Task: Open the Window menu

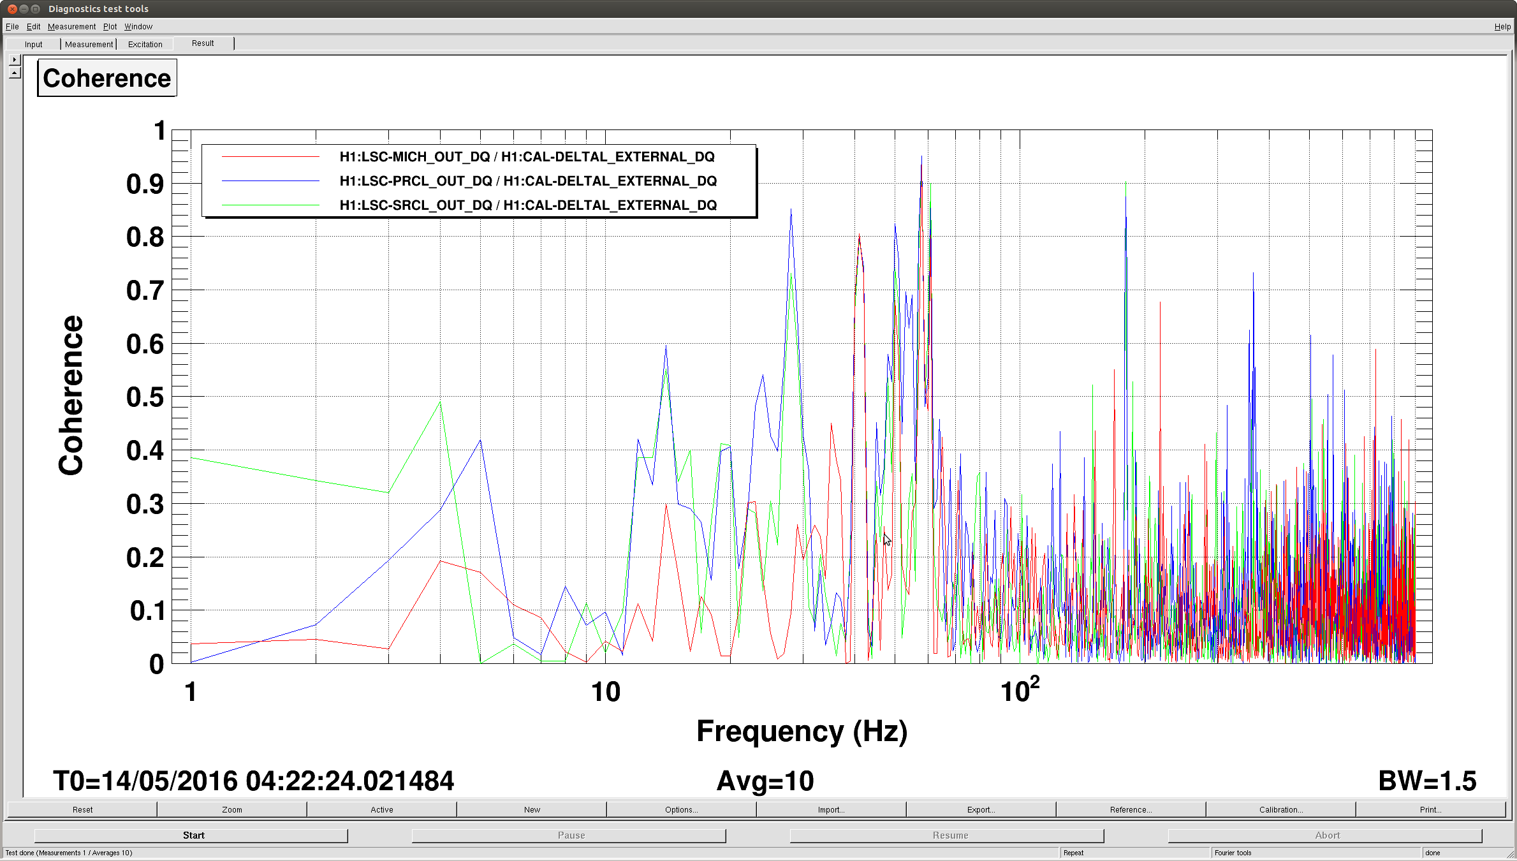Action: (138, 26)
